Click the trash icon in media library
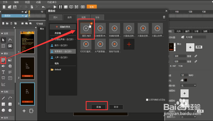The width and height of the screenshot is (213, 121). pyautogui.click(x=164, y=17)
